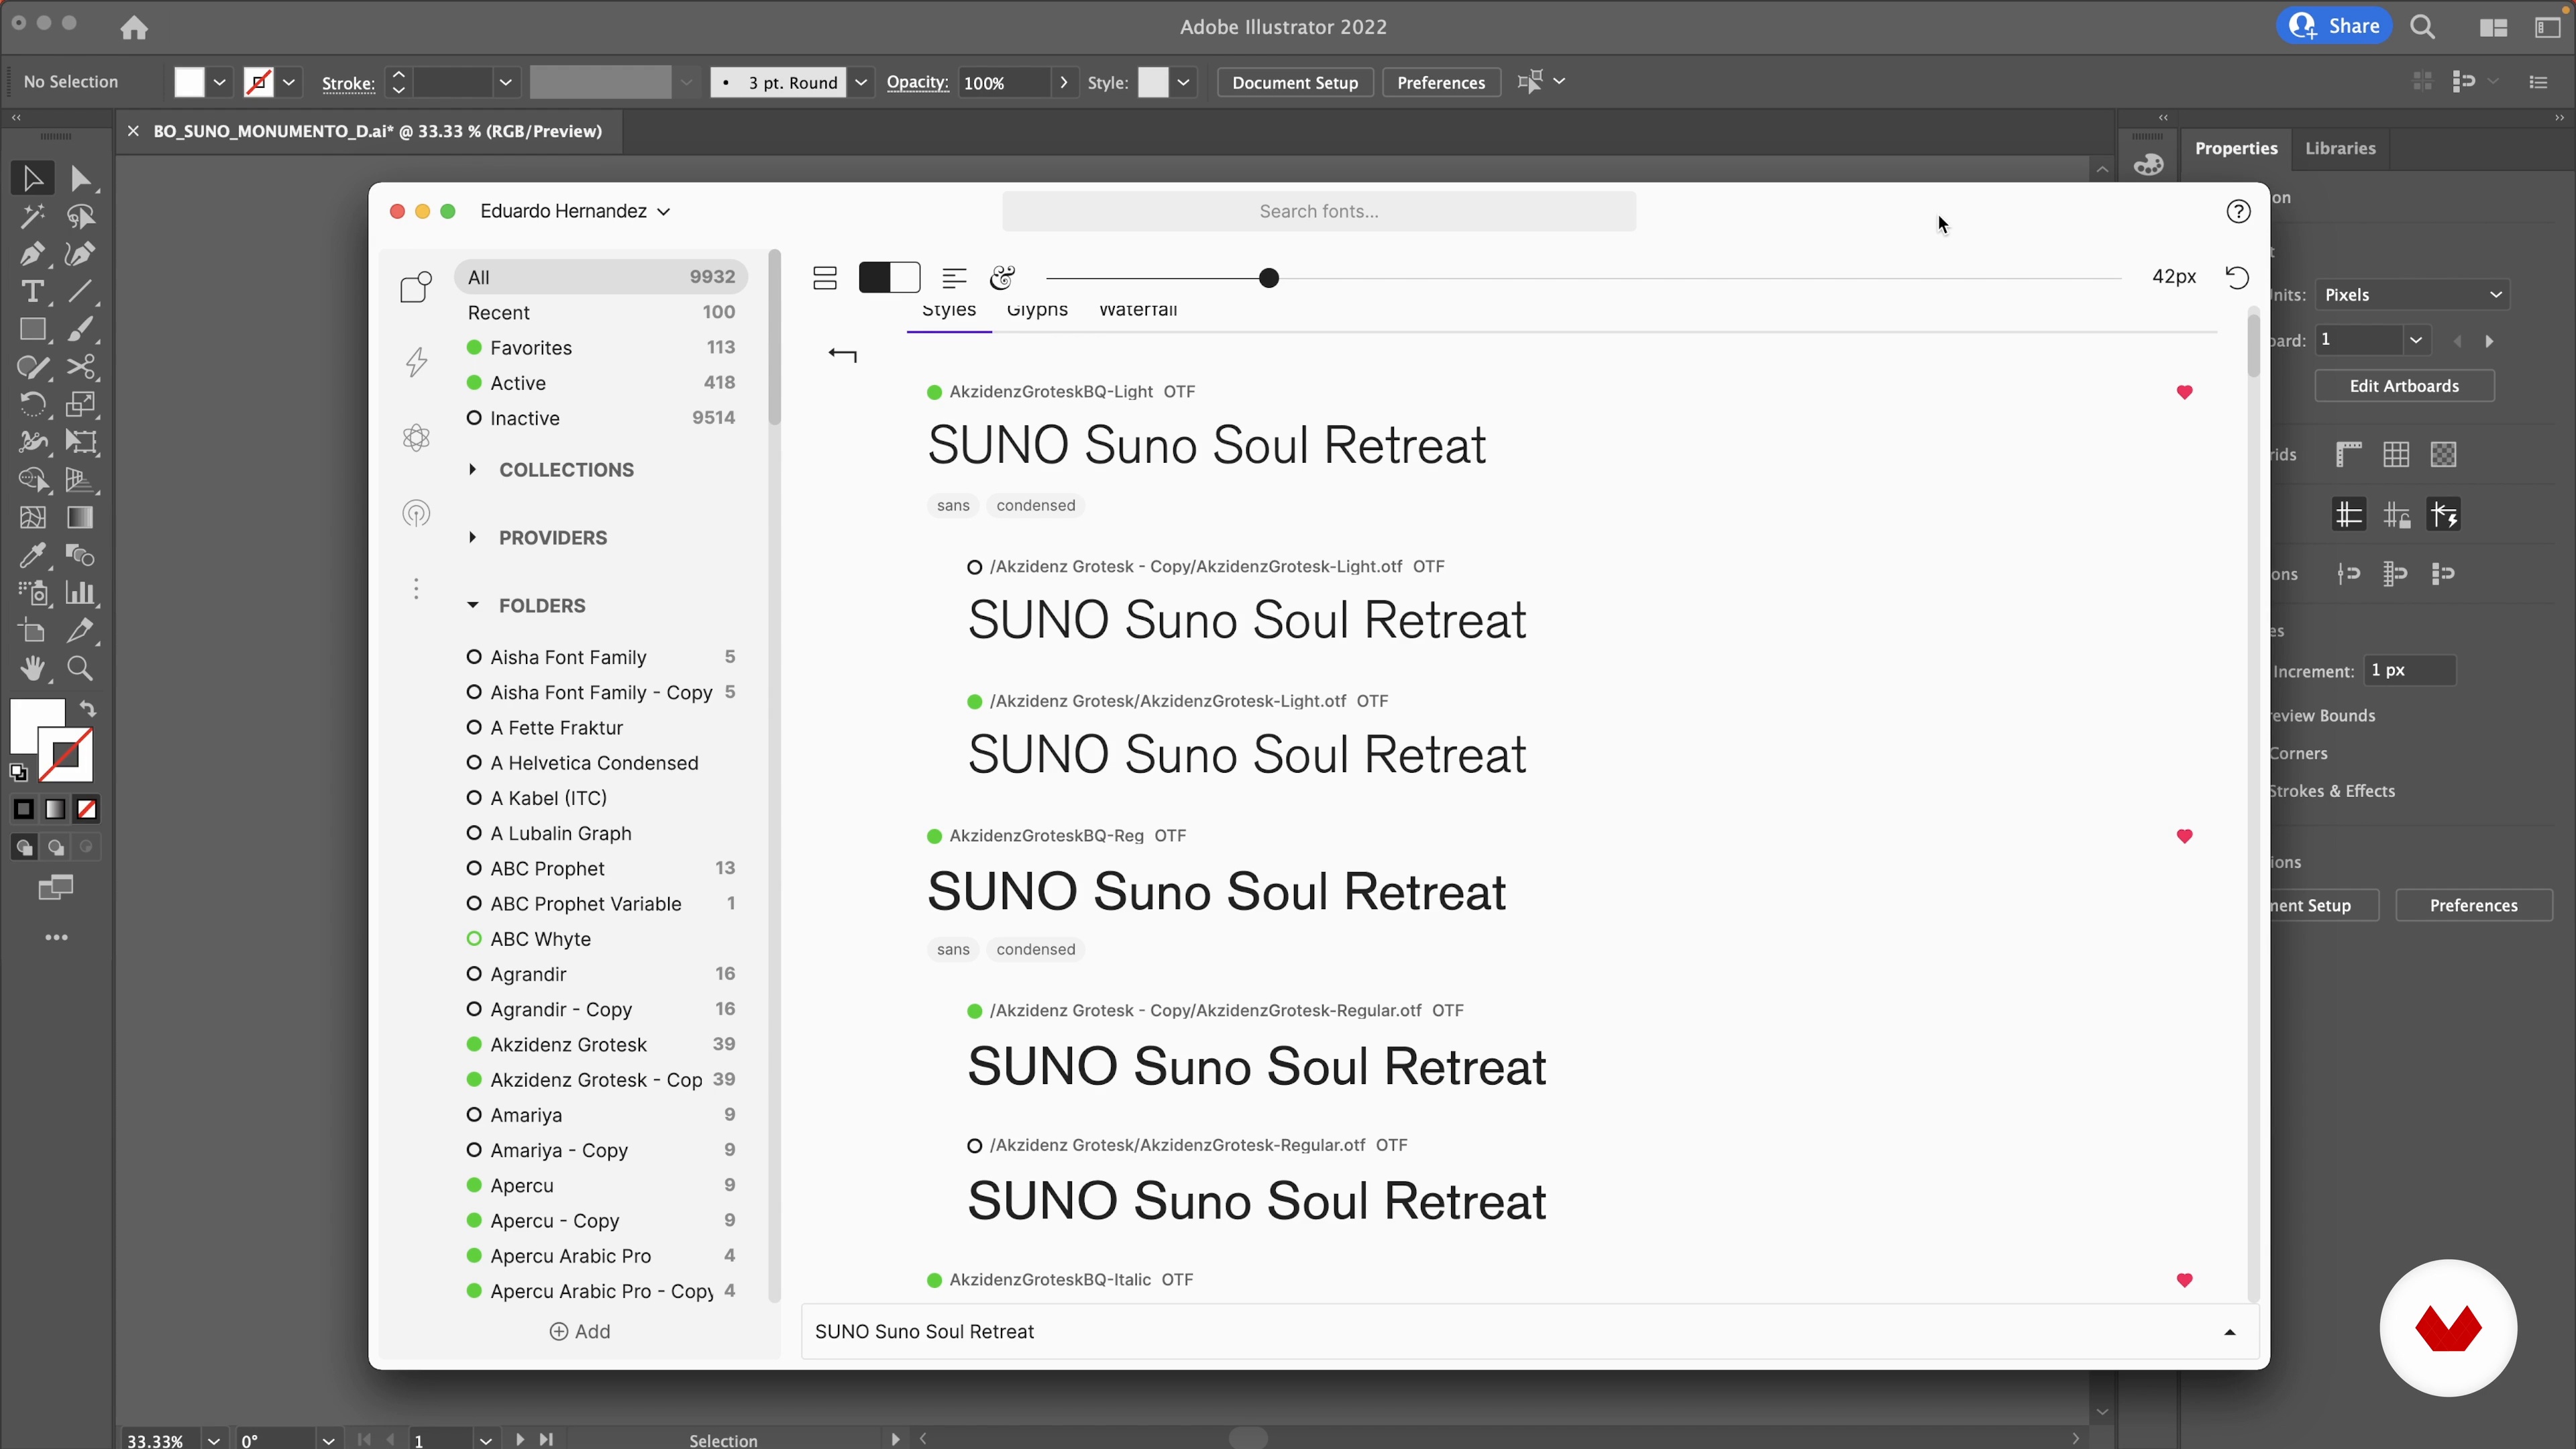Toggle dark and light preview background
The image size is (2576, 1449).
click(889, 277)
